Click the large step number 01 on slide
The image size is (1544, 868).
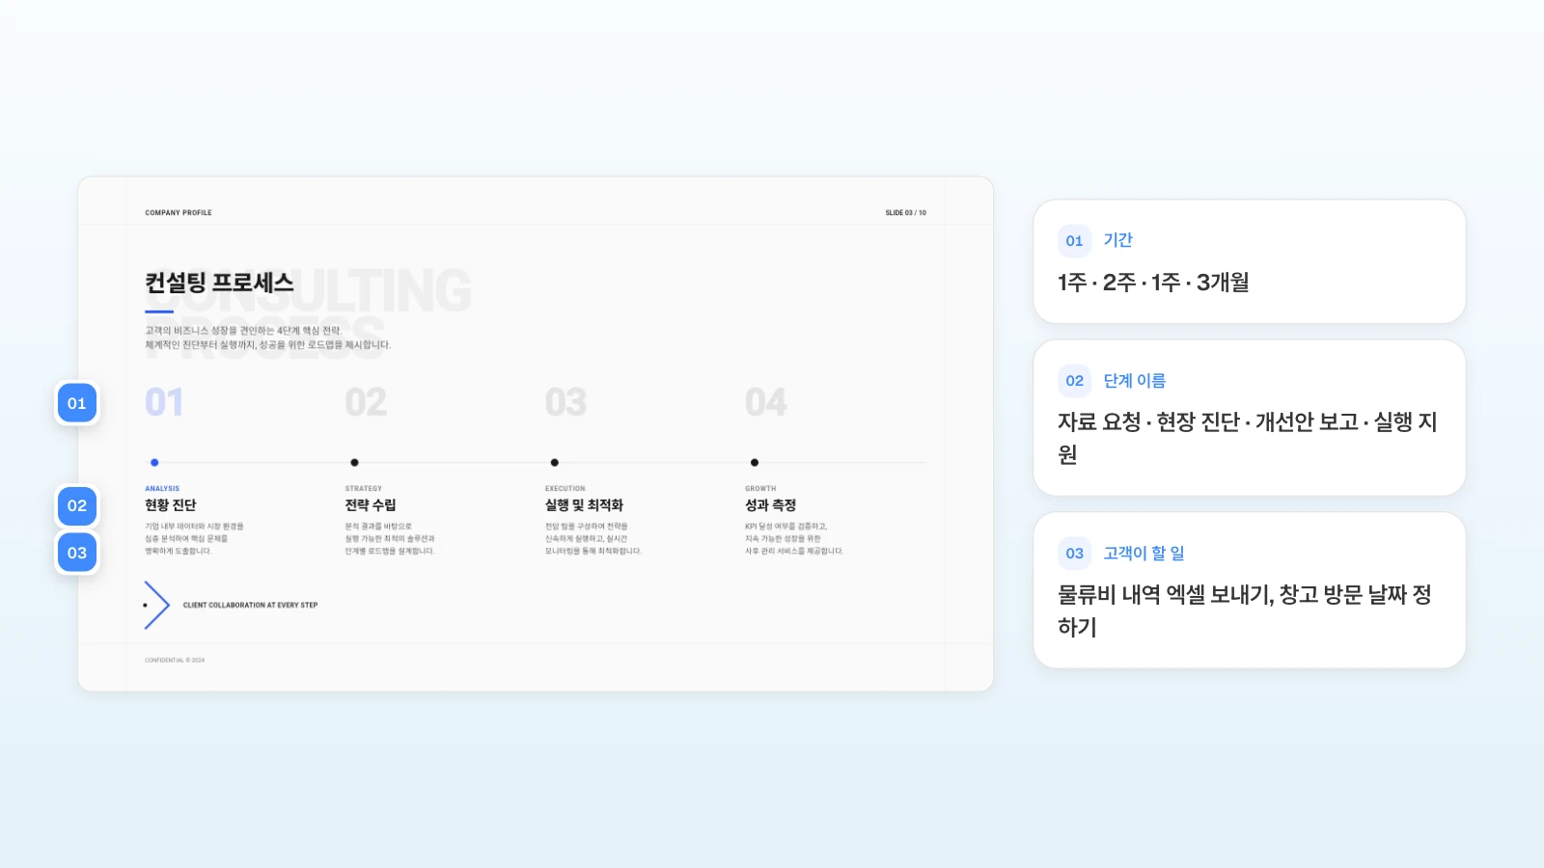[164, 402]
